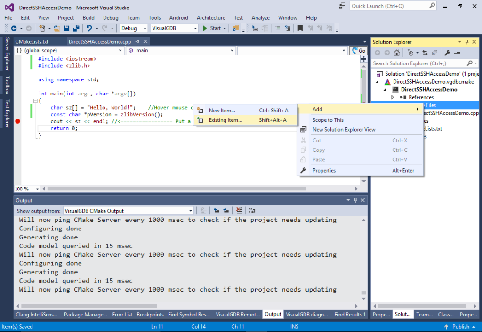
Task: Click the Sync with Active Document icon
Action: click(425, 53)
